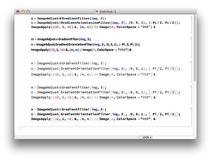This screenshot has height=159, width=211.
Task: Select the fourth cell's bracket
Action: pyautogui.click(x=191, y=95)
